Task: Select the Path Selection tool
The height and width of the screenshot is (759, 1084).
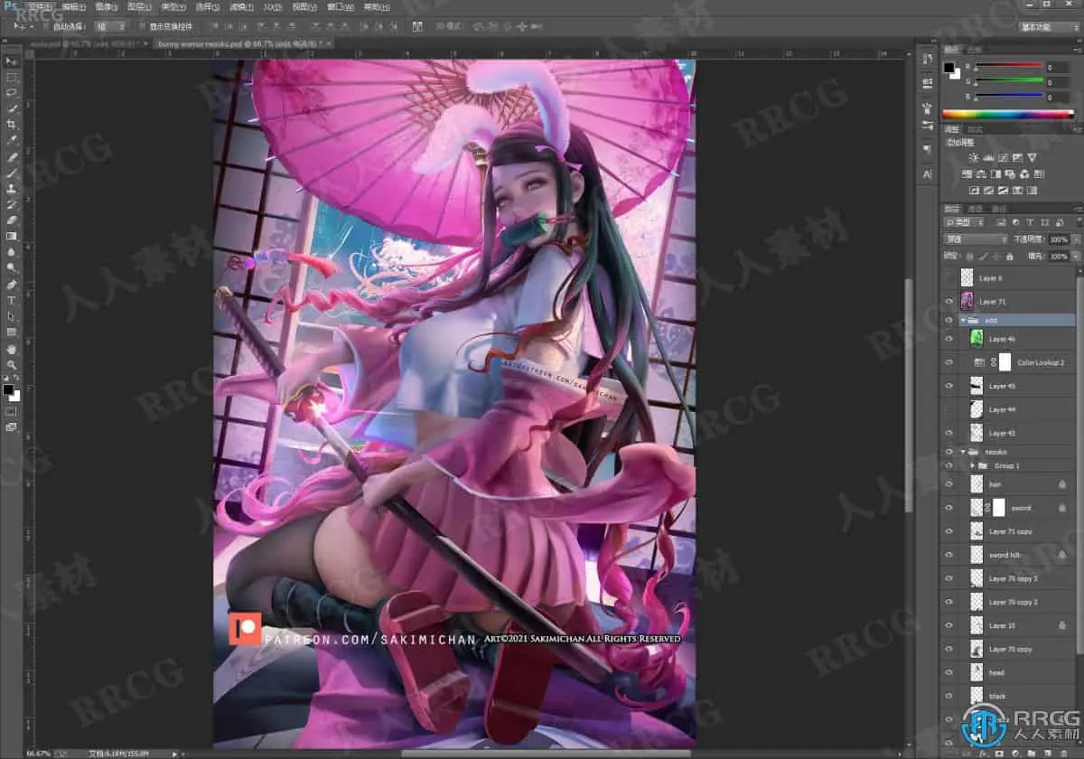Action: (x=12, y=316)
